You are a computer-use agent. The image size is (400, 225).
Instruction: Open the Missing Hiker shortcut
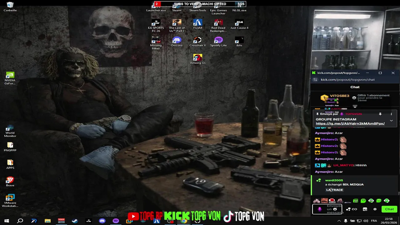pyautogui.click(x=156, y=43)
